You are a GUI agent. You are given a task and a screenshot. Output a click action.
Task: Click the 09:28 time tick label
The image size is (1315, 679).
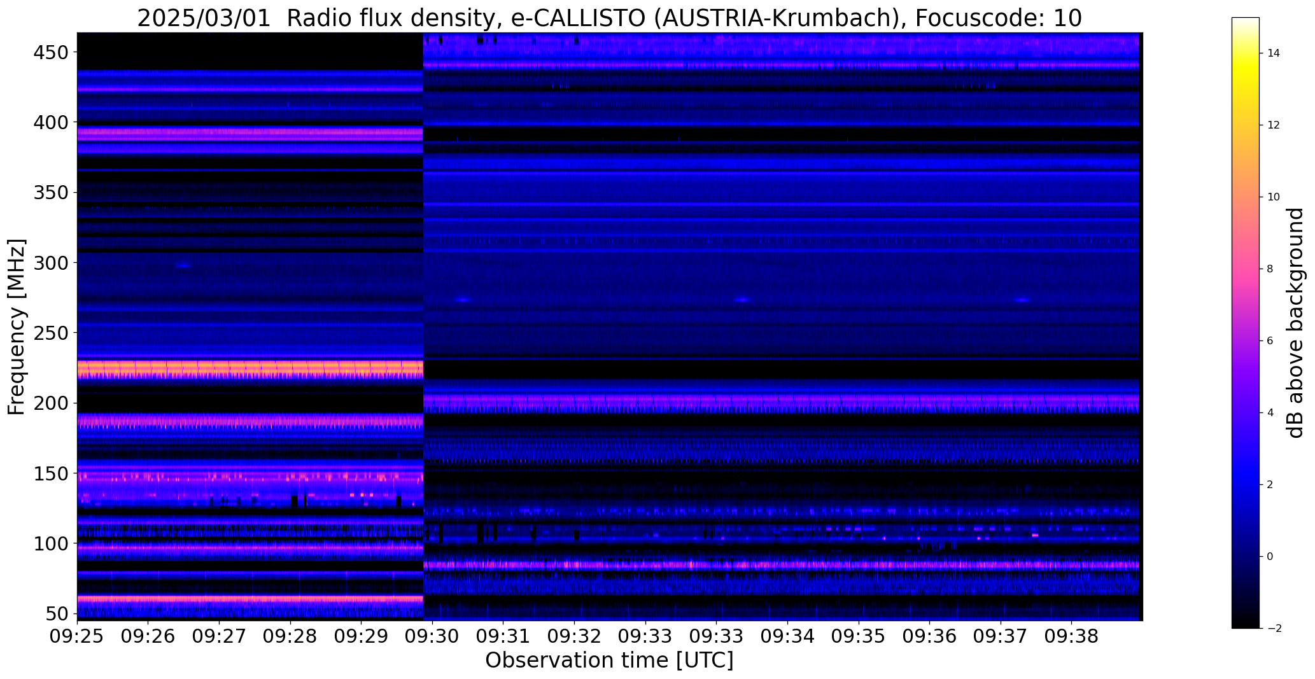[x=291, y=637]
